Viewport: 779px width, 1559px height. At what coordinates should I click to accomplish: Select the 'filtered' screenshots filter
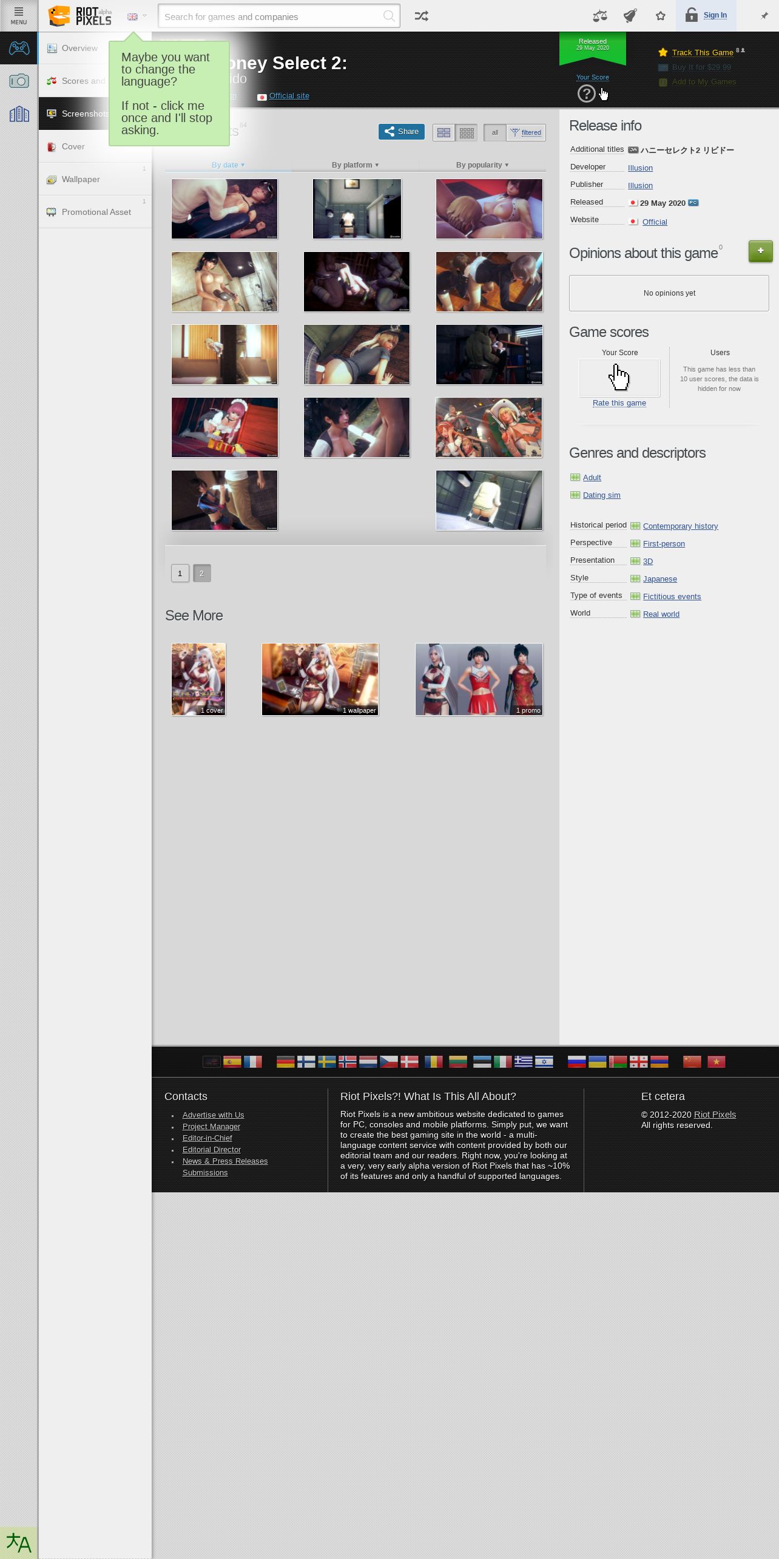(526, 133)
